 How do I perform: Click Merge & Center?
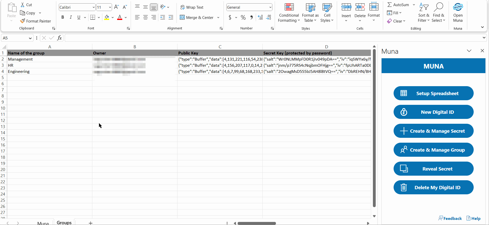click(196, 17)
